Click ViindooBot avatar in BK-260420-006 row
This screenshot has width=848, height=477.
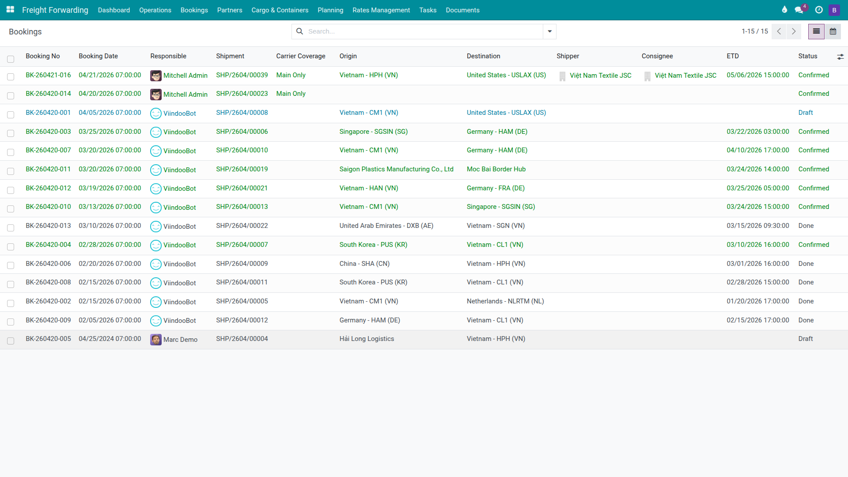(156, 264)
